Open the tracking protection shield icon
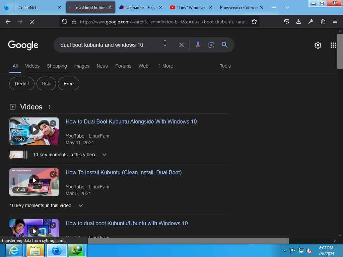The image size is (343, 257). 65,21
